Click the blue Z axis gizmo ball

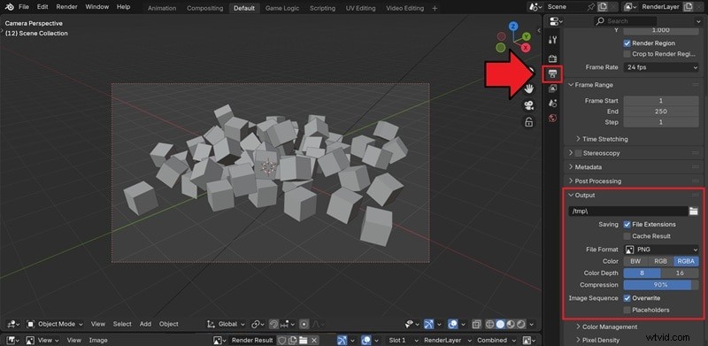click(513, 27)
